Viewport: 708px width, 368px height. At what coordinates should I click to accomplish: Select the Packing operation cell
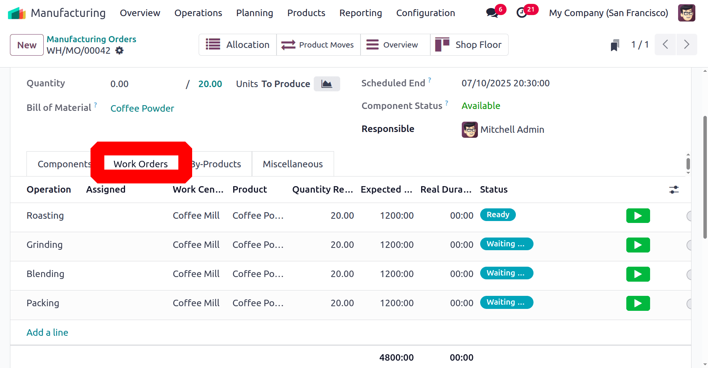pyautogui.click(x=43, y=303)
